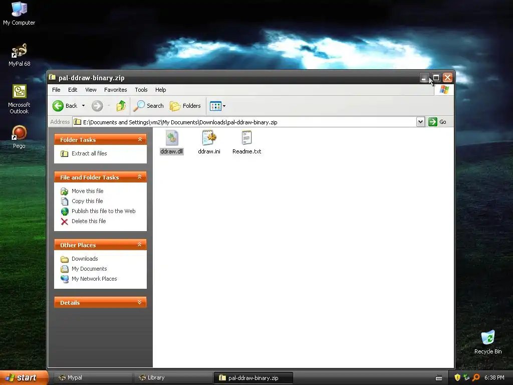Viewport: 513px width, 385px height.
Task: Click pal-ddraw-binary.zip taskbar button
Action: pyautogui.click(x=253, y=378)
